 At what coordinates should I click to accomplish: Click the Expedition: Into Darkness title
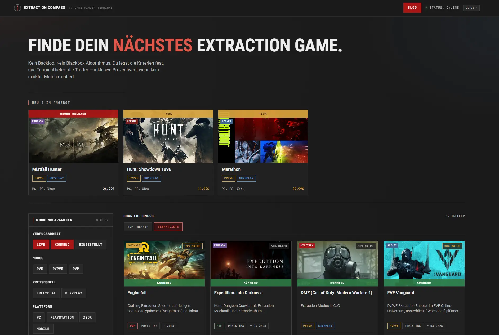[x=238, y=293]
